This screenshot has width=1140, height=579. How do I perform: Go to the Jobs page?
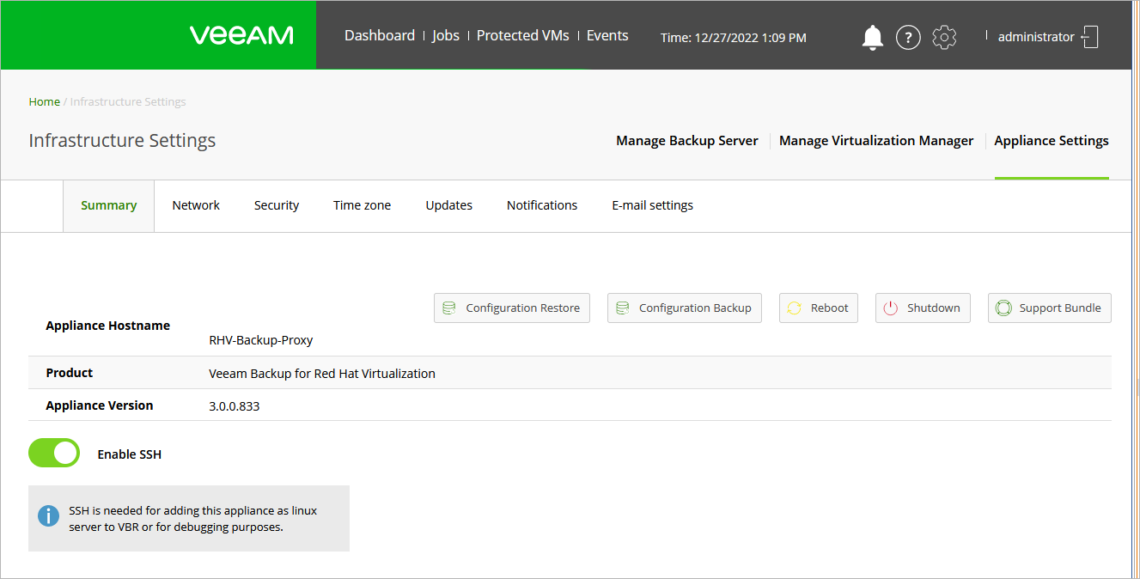(445, 35)
